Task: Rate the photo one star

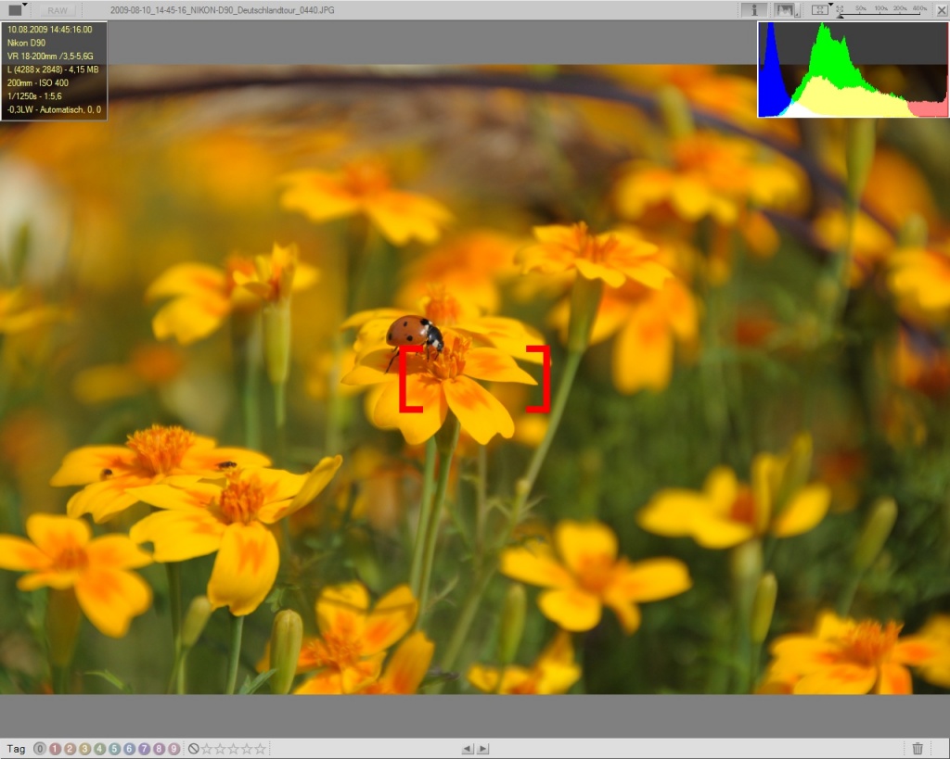Action: click(207, 749)
